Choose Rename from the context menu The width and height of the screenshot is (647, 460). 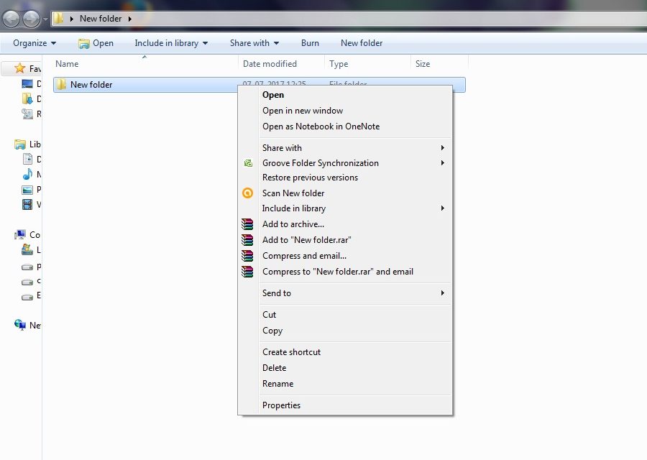point(277,383)
